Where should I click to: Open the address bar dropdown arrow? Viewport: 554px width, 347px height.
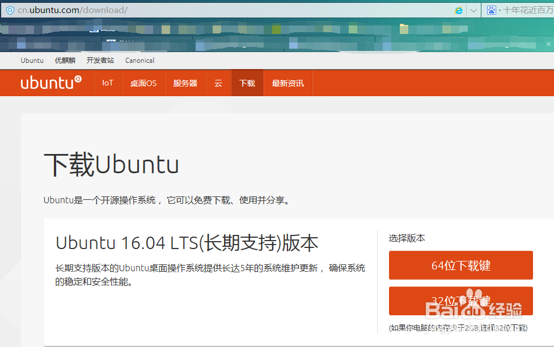tap(474, 10)
